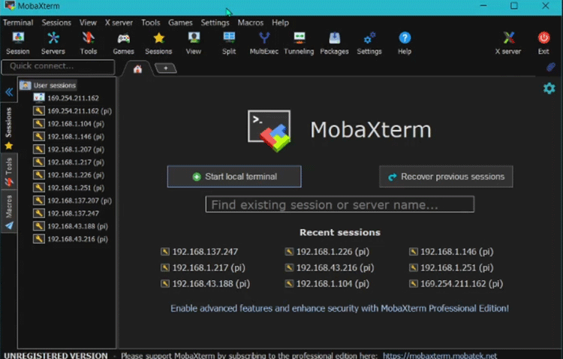The width and height of the screenshot is (563, 359).
Task: Click the Find existing session search box
Action: point(339,204)
